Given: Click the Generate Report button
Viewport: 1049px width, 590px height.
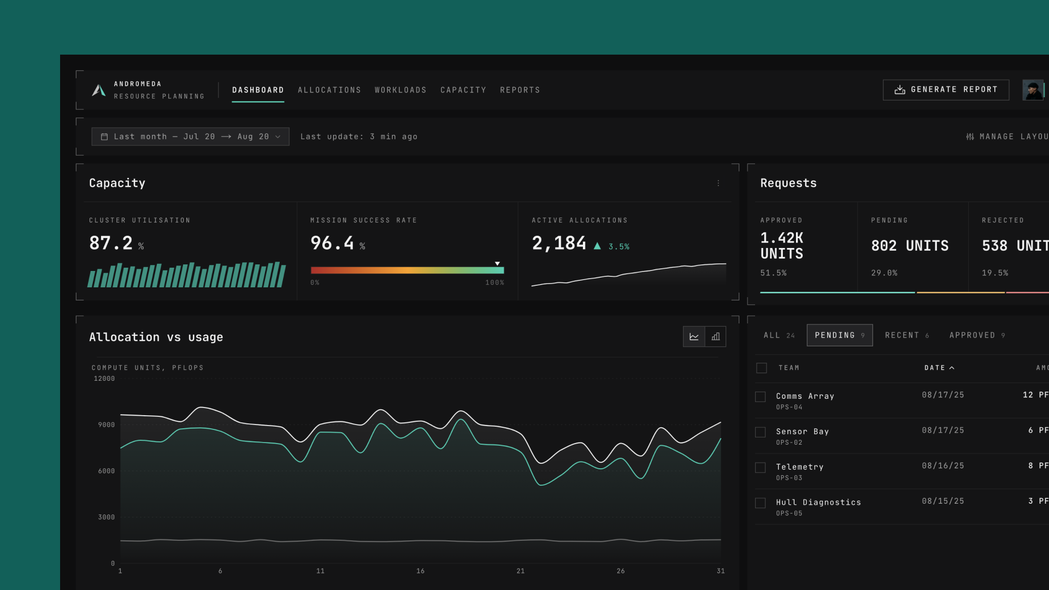Looking at the screenshot, I should 946,90.
